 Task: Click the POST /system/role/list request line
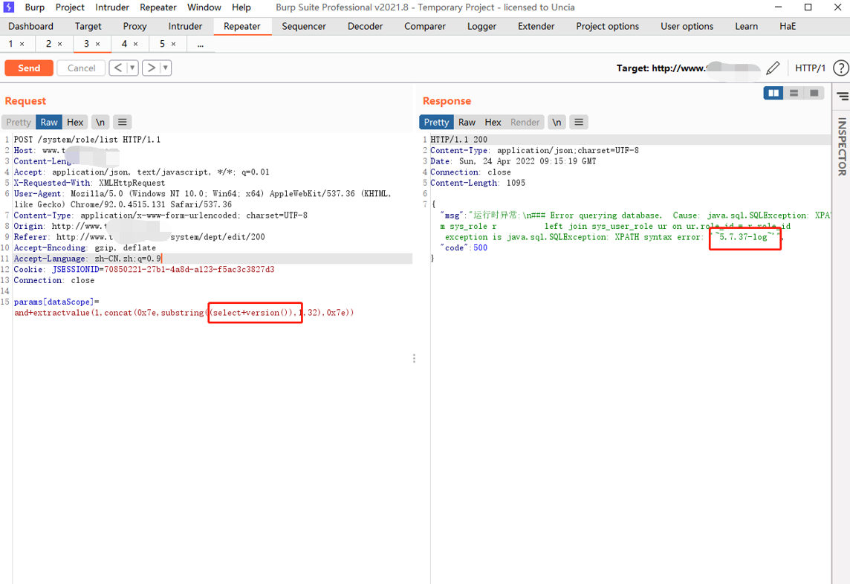87,140
